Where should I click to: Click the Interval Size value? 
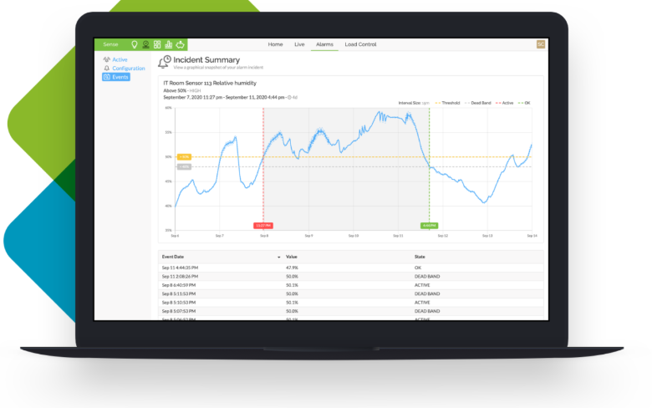tap(425, 103)
